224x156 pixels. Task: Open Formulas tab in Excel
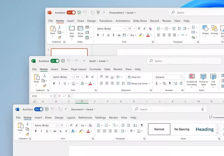95,69
